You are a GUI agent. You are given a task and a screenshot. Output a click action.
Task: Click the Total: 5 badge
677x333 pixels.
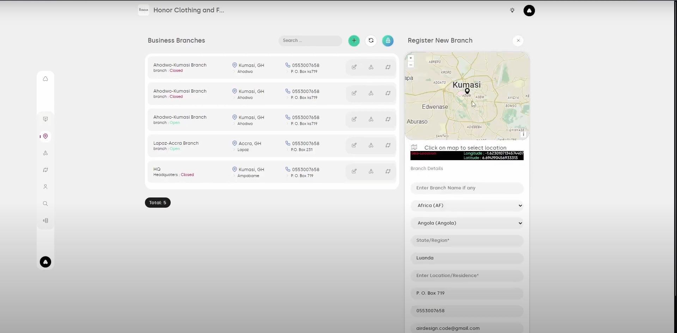[158, 203]
